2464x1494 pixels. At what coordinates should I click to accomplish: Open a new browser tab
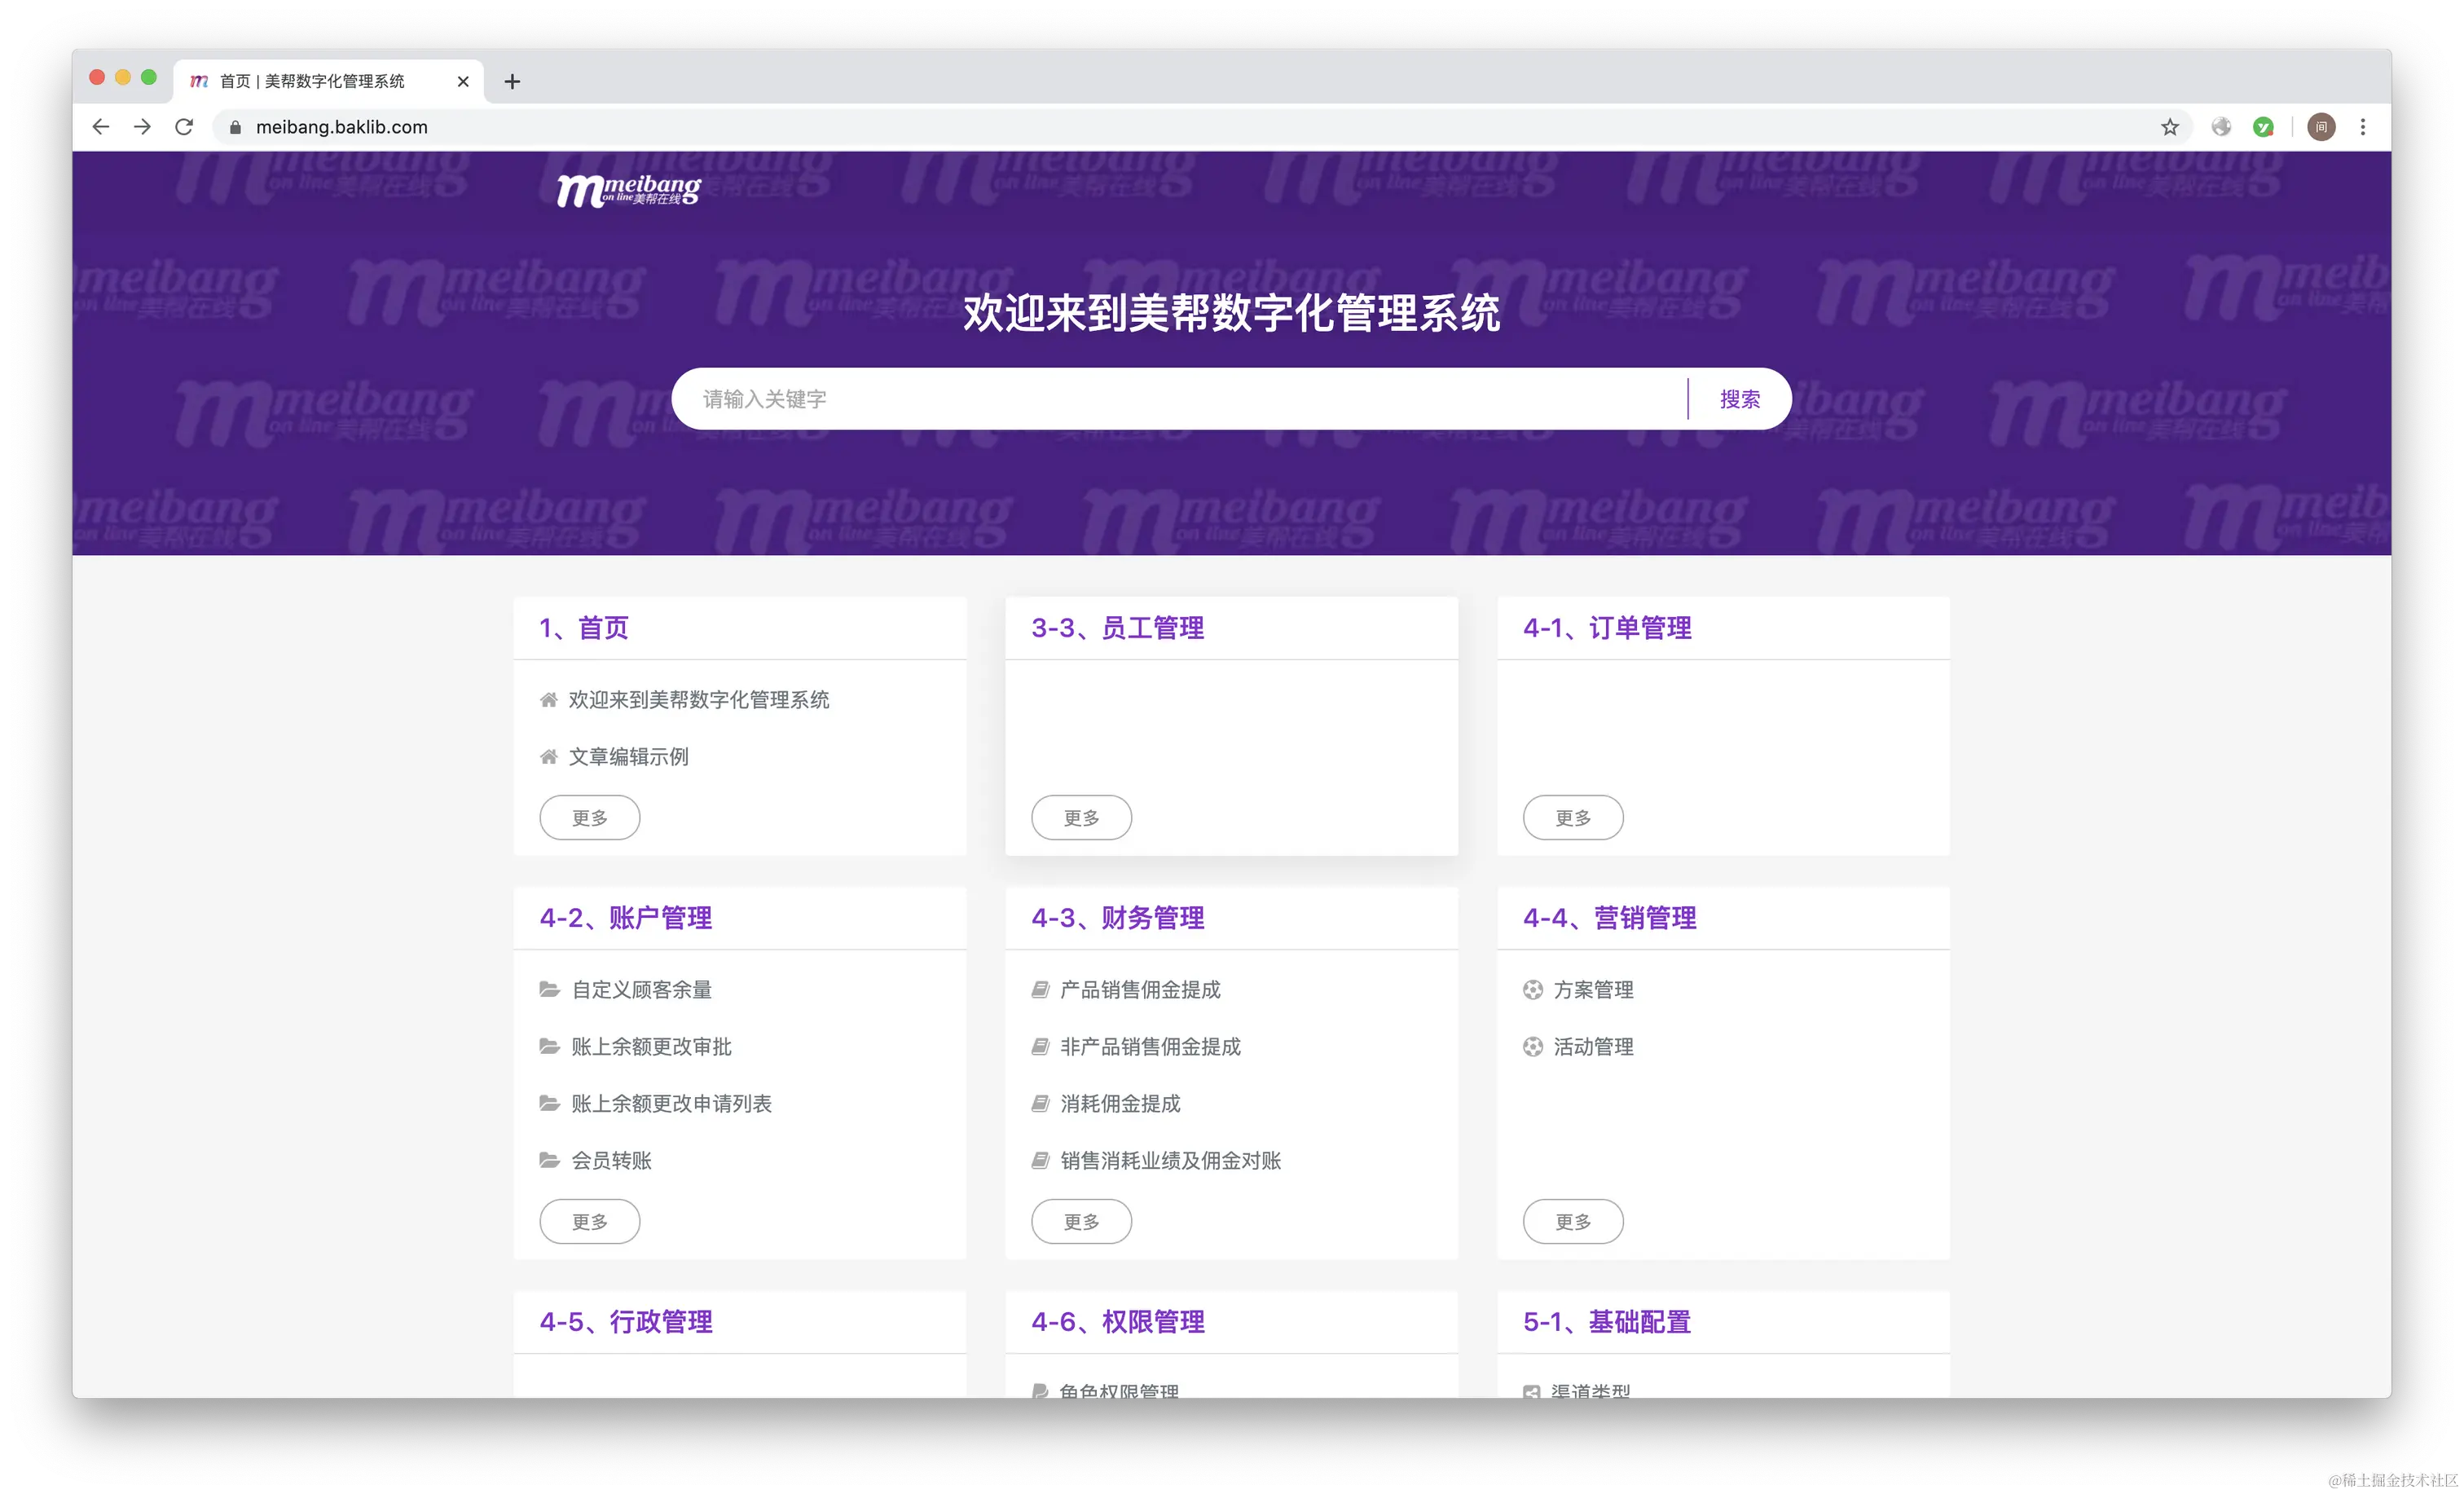click(x=512, y=82)
